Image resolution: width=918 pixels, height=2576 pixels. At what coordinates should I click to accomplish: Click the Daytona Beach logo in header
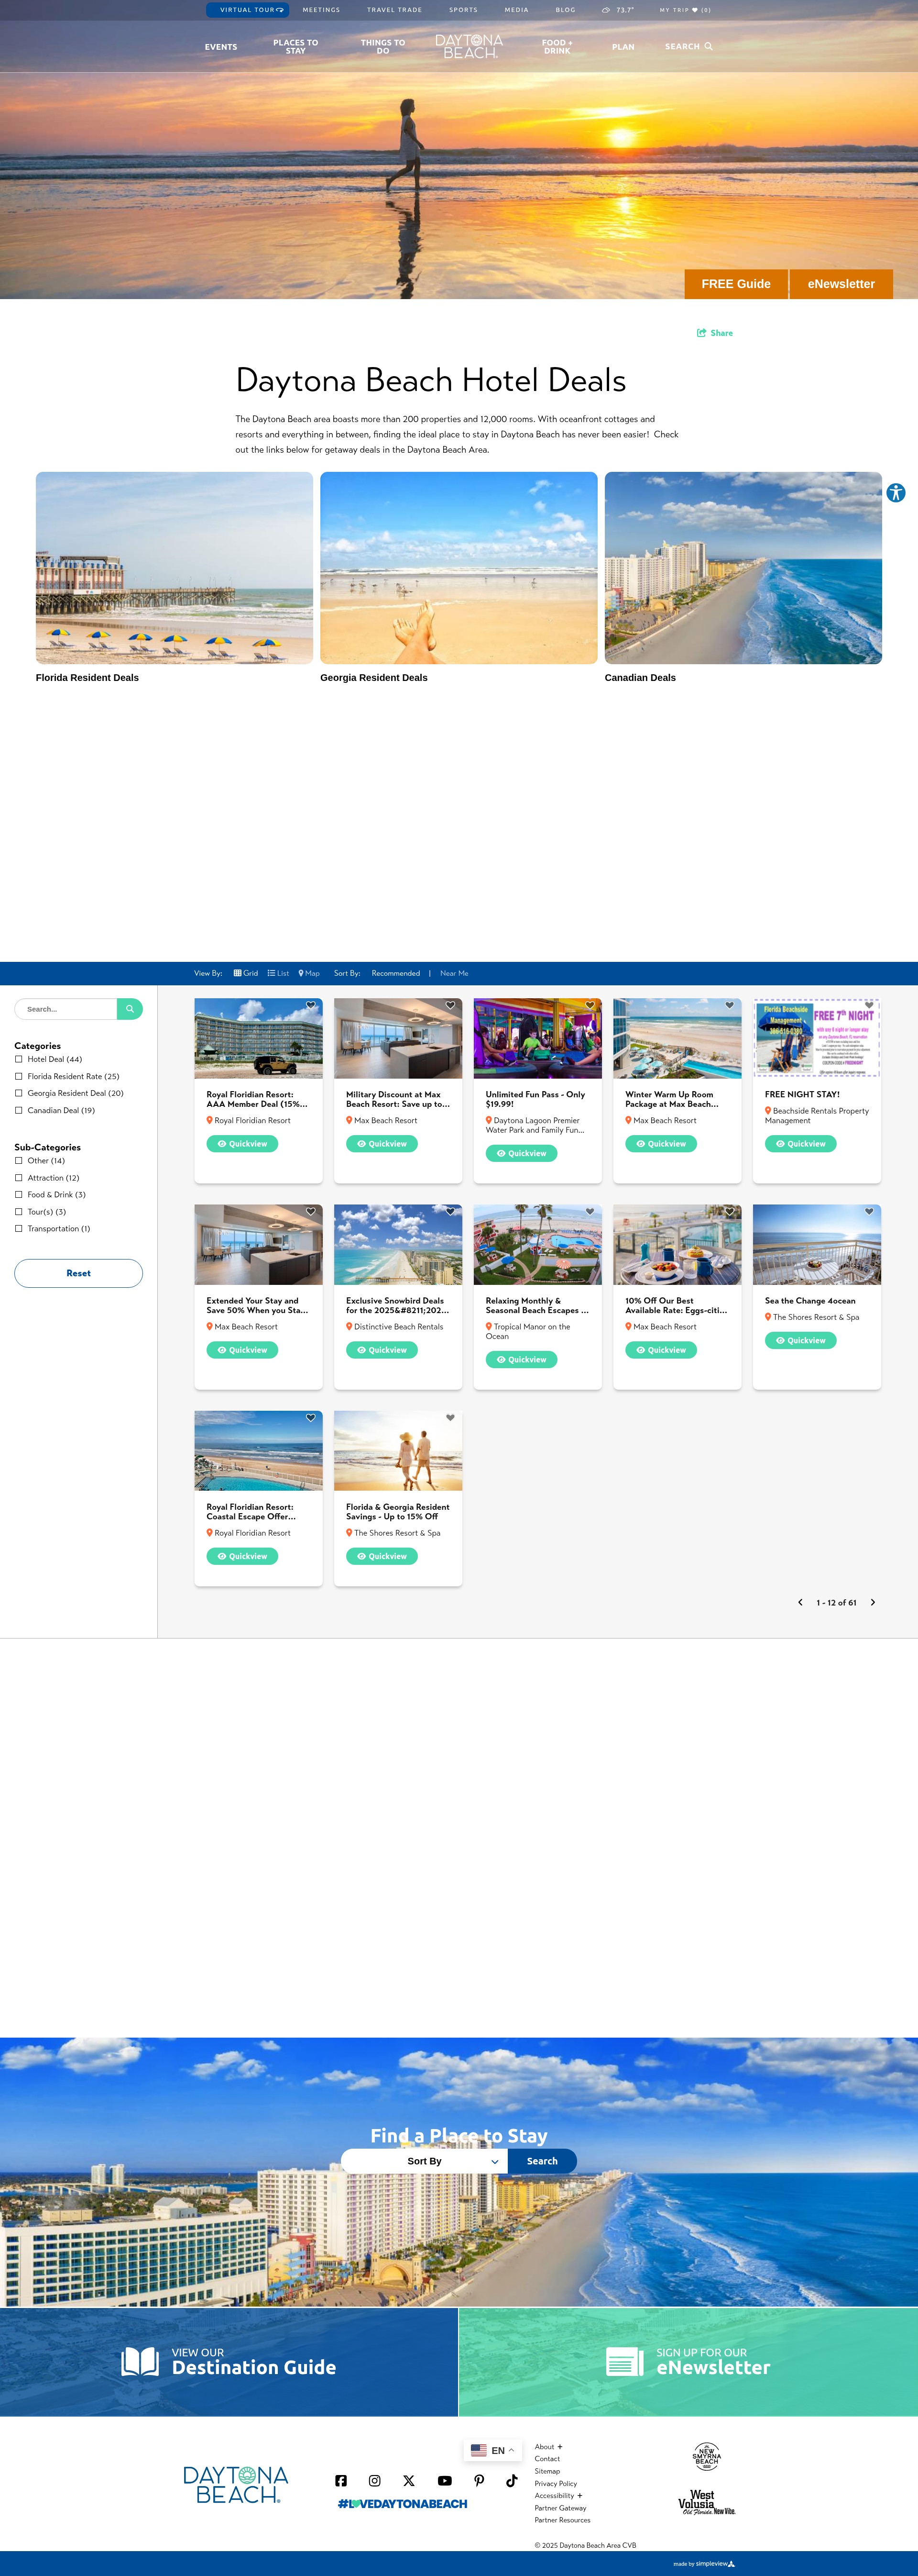point(470,47)
